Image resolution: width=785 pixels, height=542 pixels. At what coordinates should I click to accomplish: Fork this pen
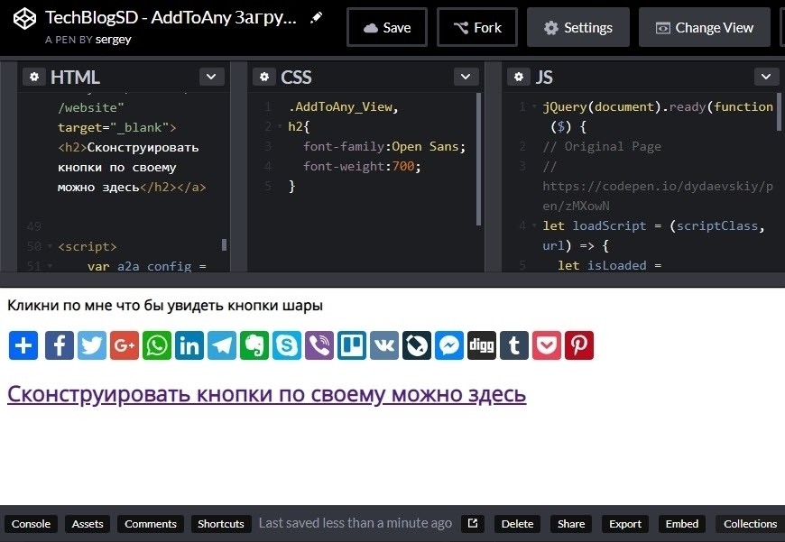coord(477,27)
